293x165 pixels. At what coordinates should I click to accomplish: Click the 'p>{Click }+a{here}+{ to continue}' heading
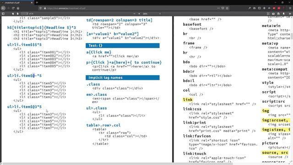tap(124, 62)
